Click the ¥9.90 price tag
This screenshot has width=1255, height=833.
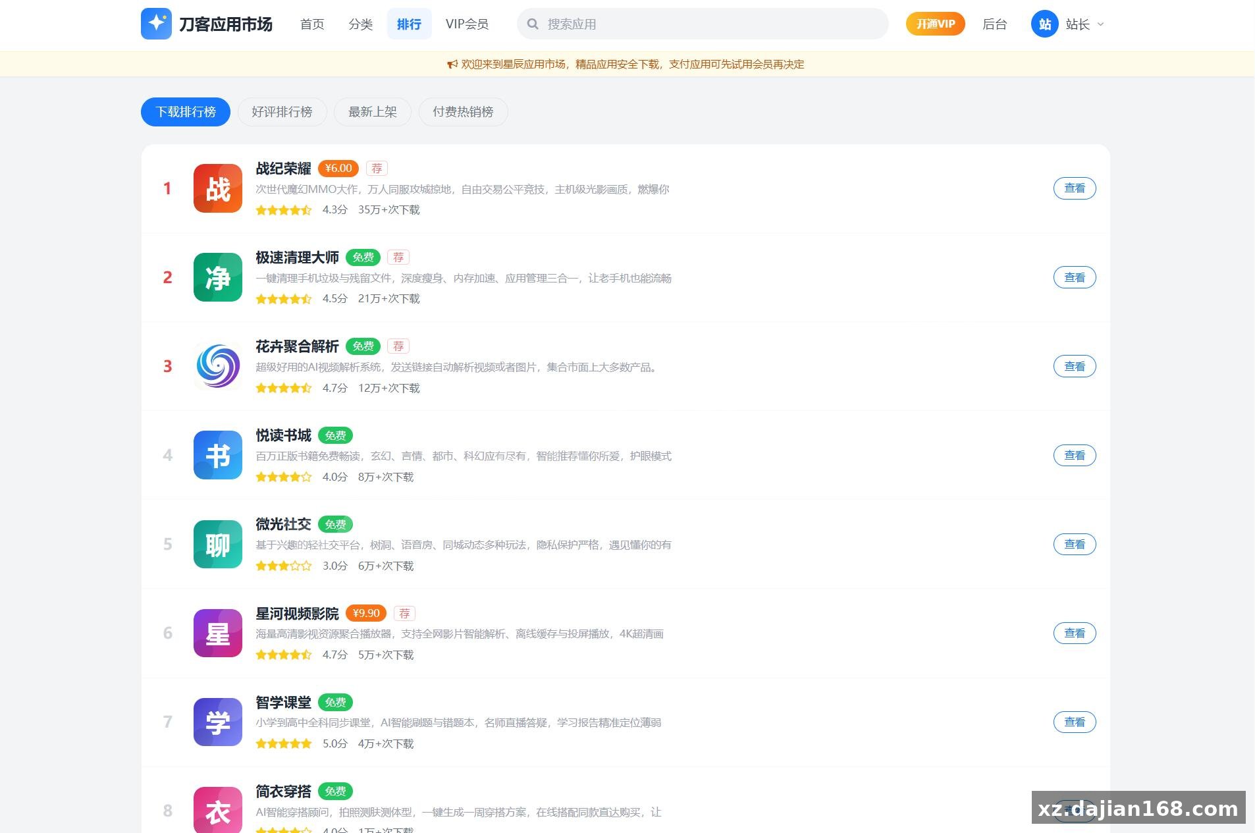coord(366,613)
